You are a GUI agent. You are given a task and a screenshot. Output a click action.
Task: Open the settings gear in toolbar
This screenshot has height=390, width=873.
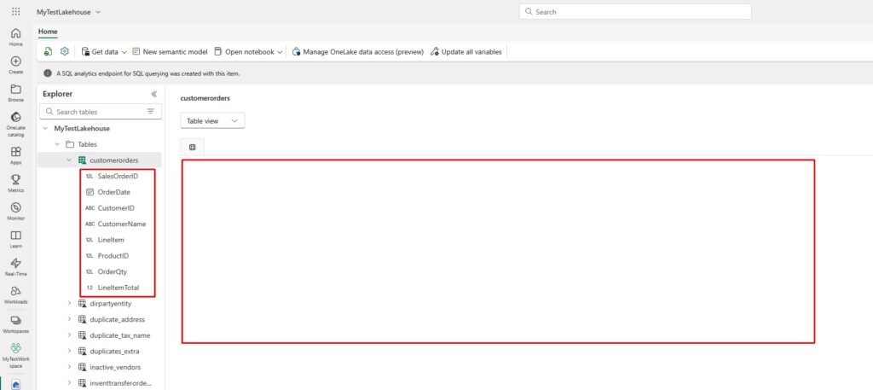click(65, 51)
